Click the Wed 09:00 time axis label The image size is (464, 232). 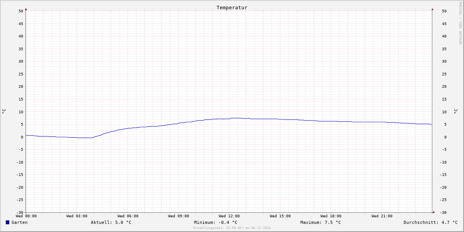pyautogui.click(x=179, y=216)
